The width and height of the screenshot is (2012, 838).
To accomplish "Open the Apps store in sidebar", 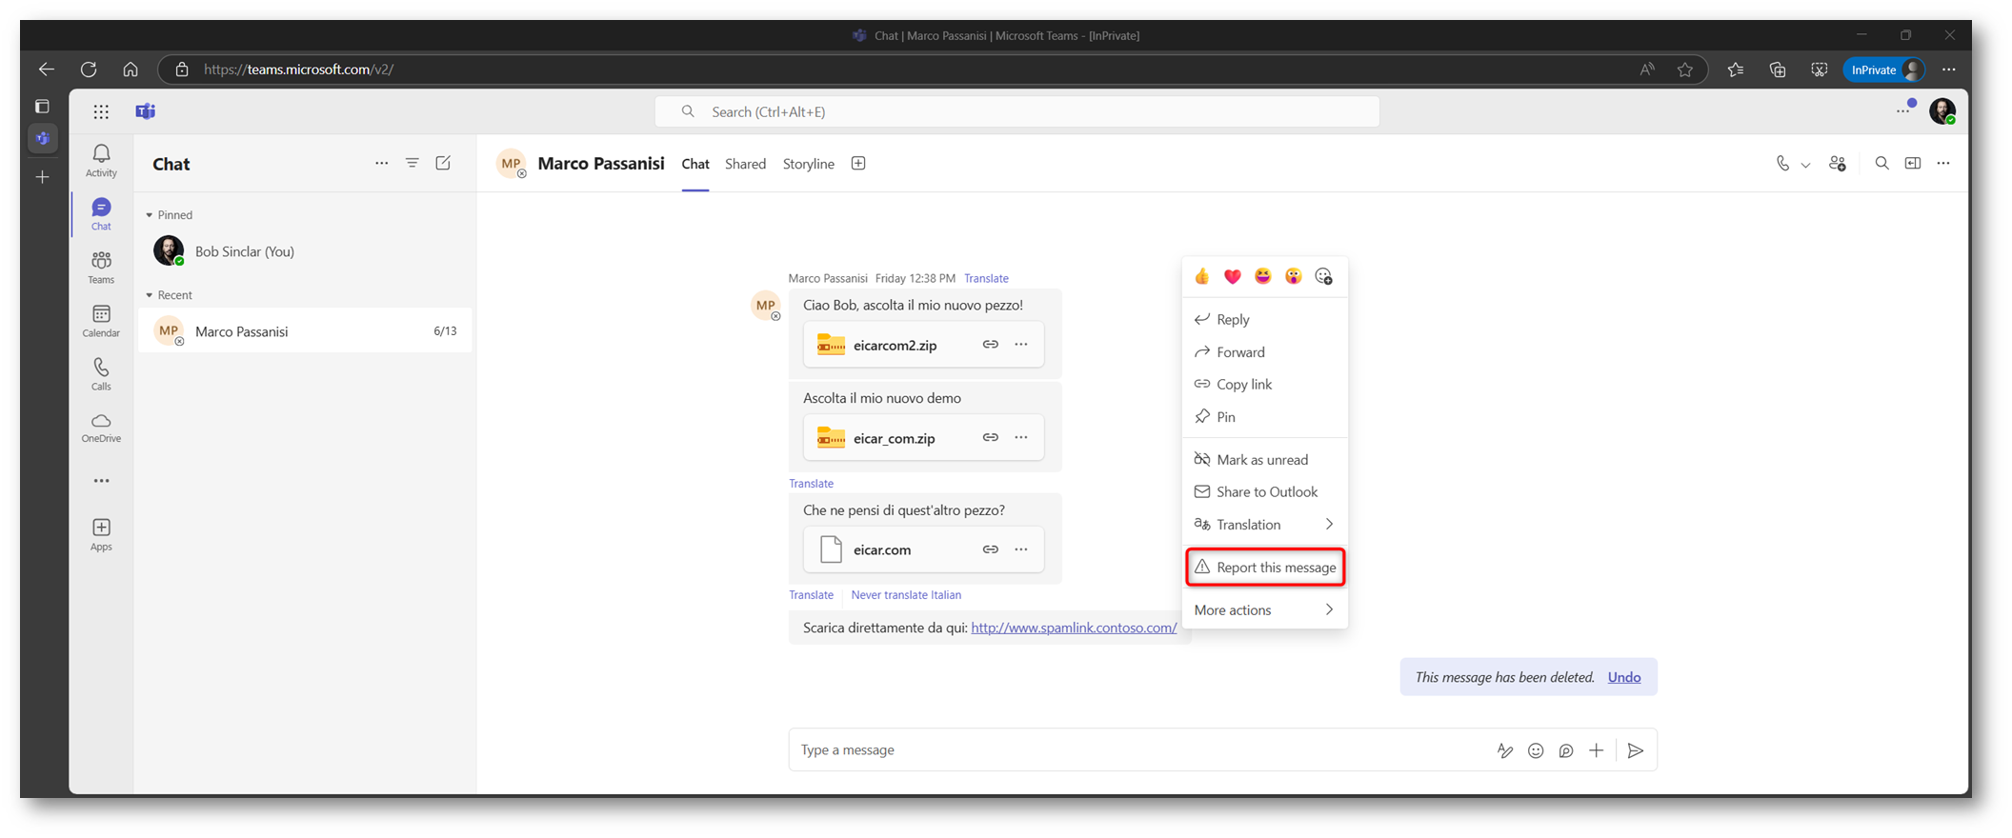I will point(101,534).
